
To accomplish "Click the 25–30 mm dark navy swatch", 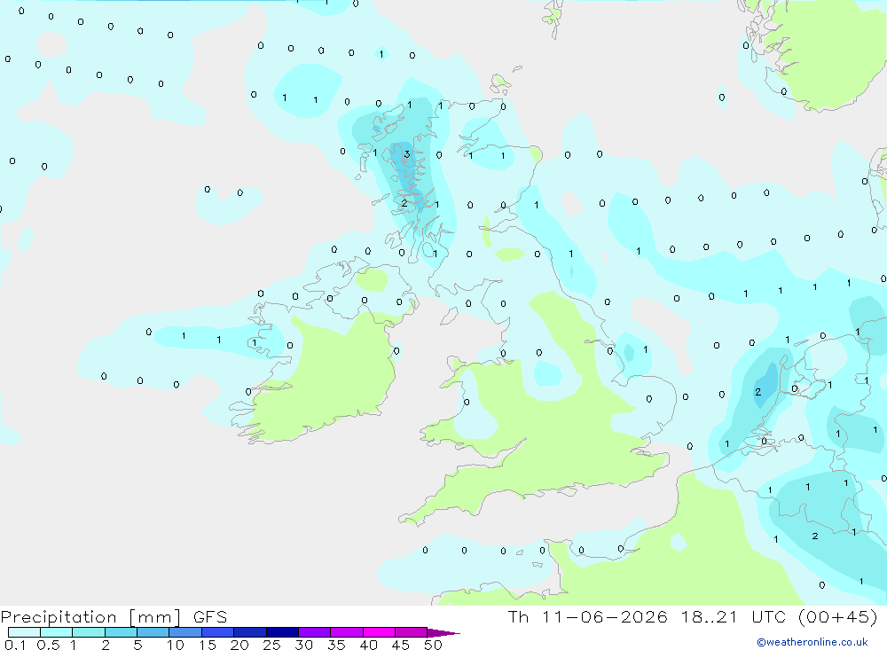I will click(x=282, y=632).
